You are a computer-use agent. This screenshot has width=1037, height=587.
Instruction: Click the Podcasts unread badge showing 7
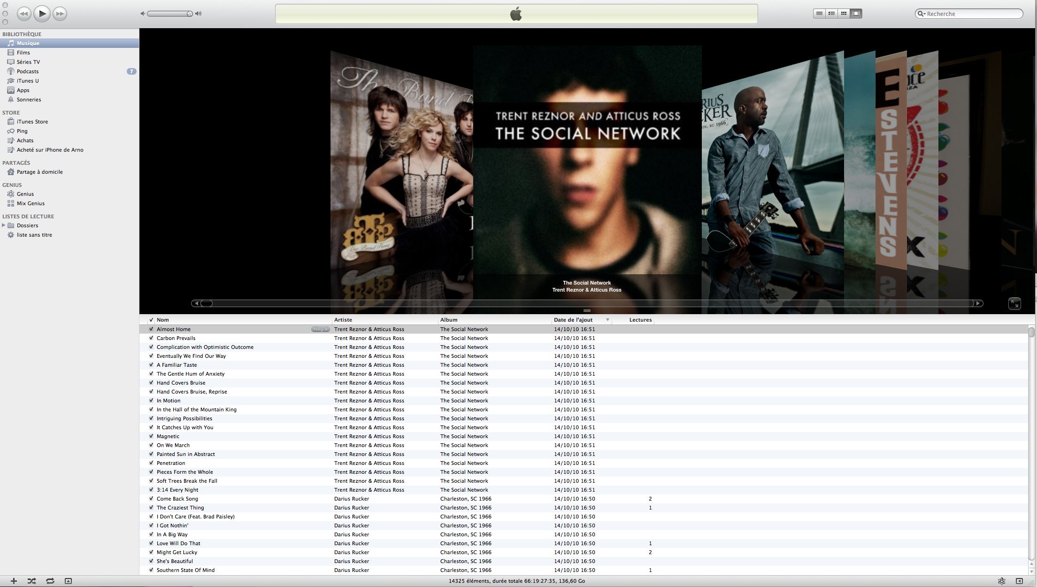[131, 71]
